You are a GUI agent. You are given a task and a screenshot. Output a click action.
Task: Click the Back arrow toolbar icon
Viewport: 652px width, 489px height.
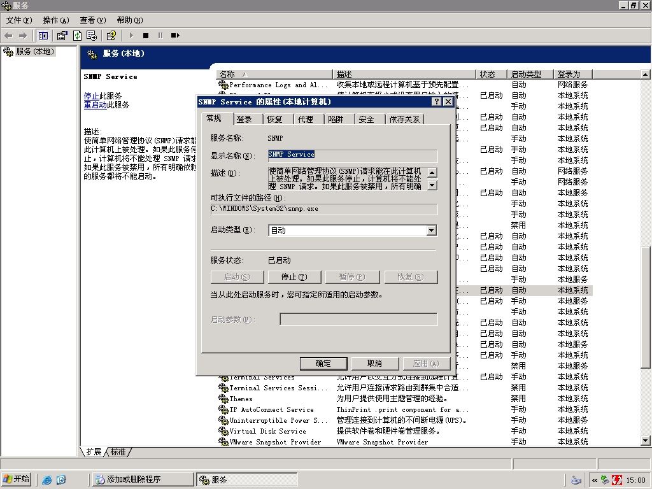8,36
